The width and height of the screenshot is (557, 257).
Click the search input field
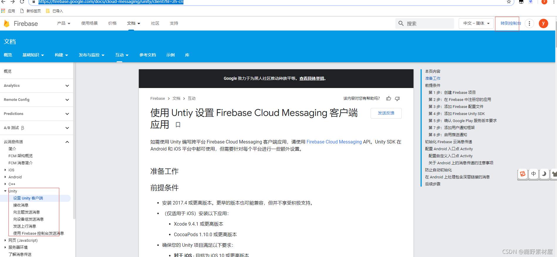click(425, 23)
